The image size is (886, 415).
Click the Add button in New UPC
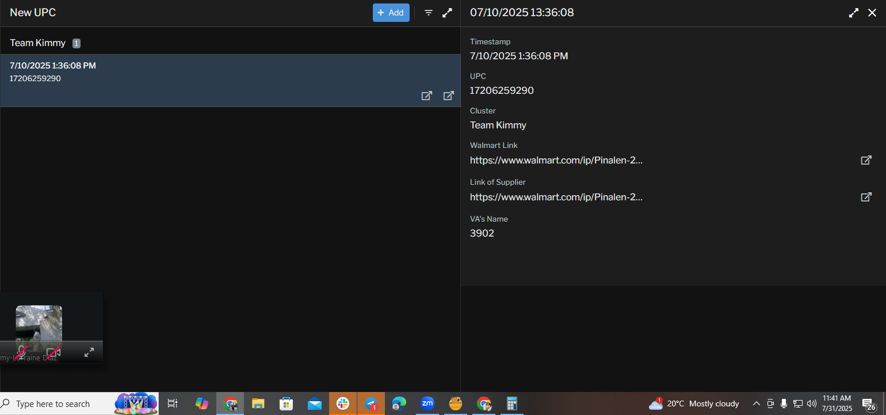coord(391,13)
